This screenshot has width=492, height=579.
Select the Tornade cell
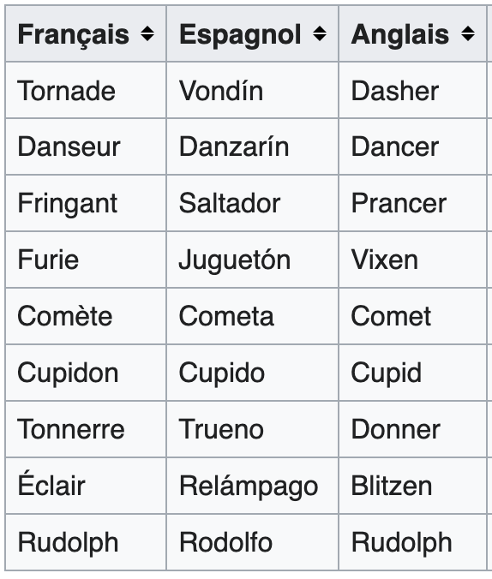click(86, 90)
